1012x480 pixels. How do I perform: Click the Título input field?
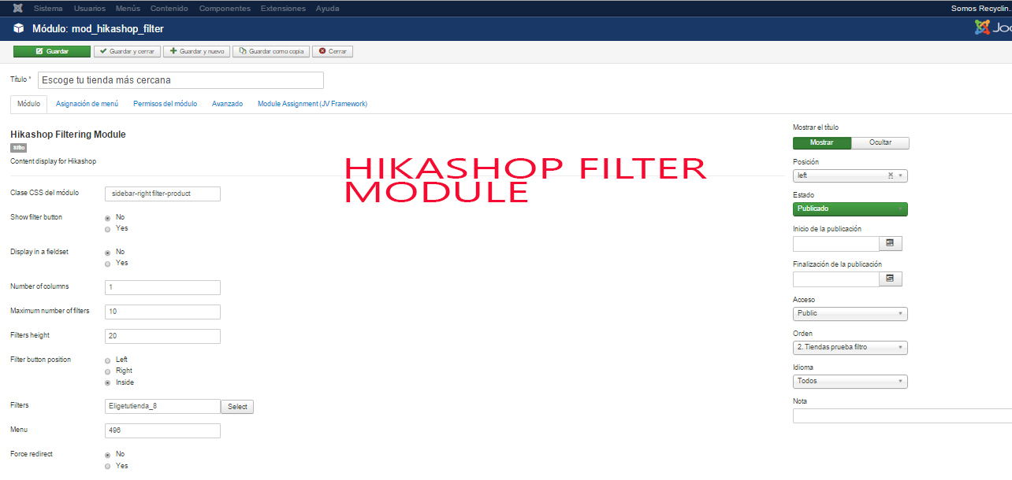coord(180,80)
